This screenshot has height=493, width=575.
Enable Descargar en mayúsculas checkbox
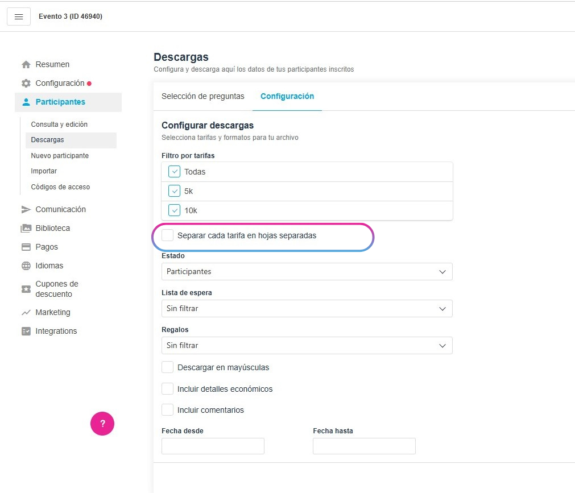point(168,367)
